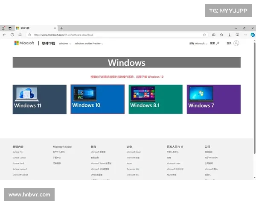256x205 pixels.
Task: Open Edge Settings and more menu
Action: click(245, 35)
